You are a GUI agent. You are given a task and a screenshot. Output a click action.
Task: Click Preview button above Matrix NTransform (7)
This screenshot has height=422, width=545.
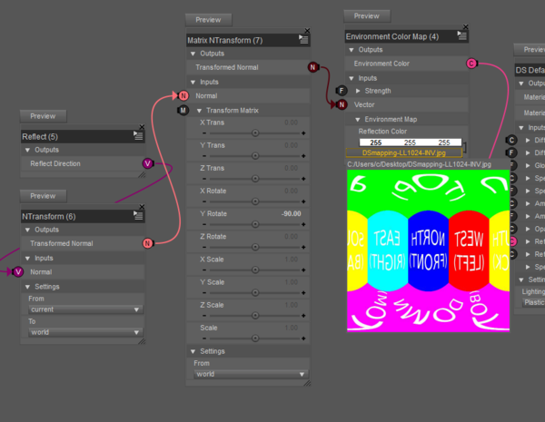209,20
